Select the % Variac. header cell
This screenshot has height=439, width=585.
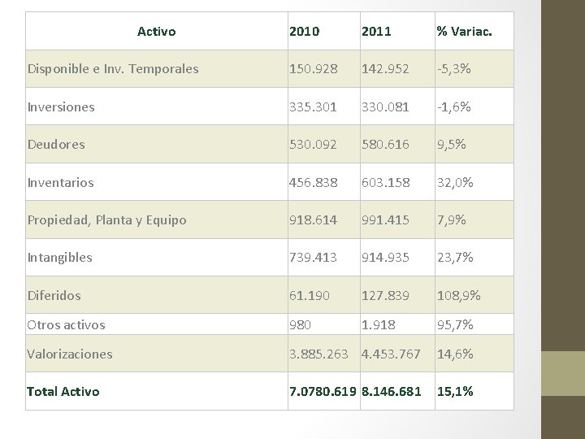tap(465, 32)
